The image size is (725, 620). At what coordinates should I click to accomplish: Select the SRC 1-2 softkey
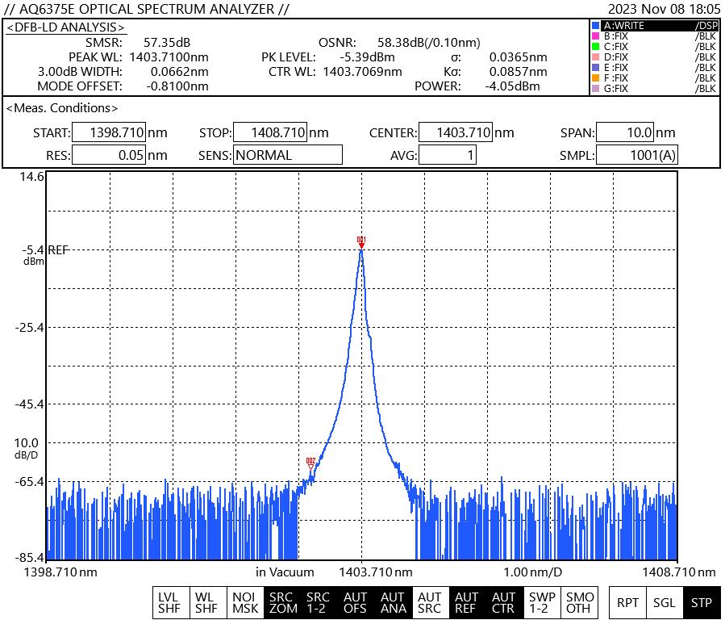click(x=319, y=602)
